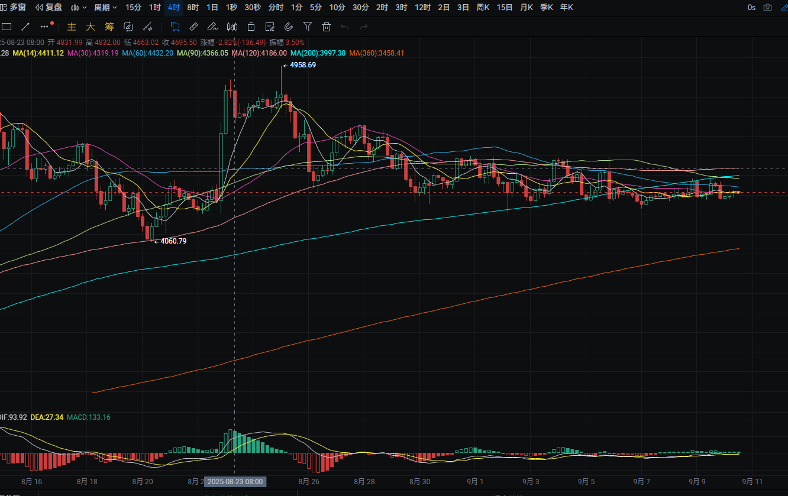Toggle the blue bookmark layers icon
The height and width of the screenshot is (496, 788).
[175, 27]
